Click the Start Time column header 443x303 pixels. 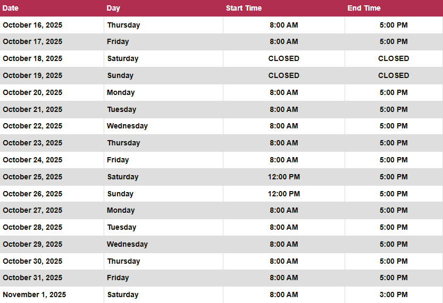click(244, 8)
